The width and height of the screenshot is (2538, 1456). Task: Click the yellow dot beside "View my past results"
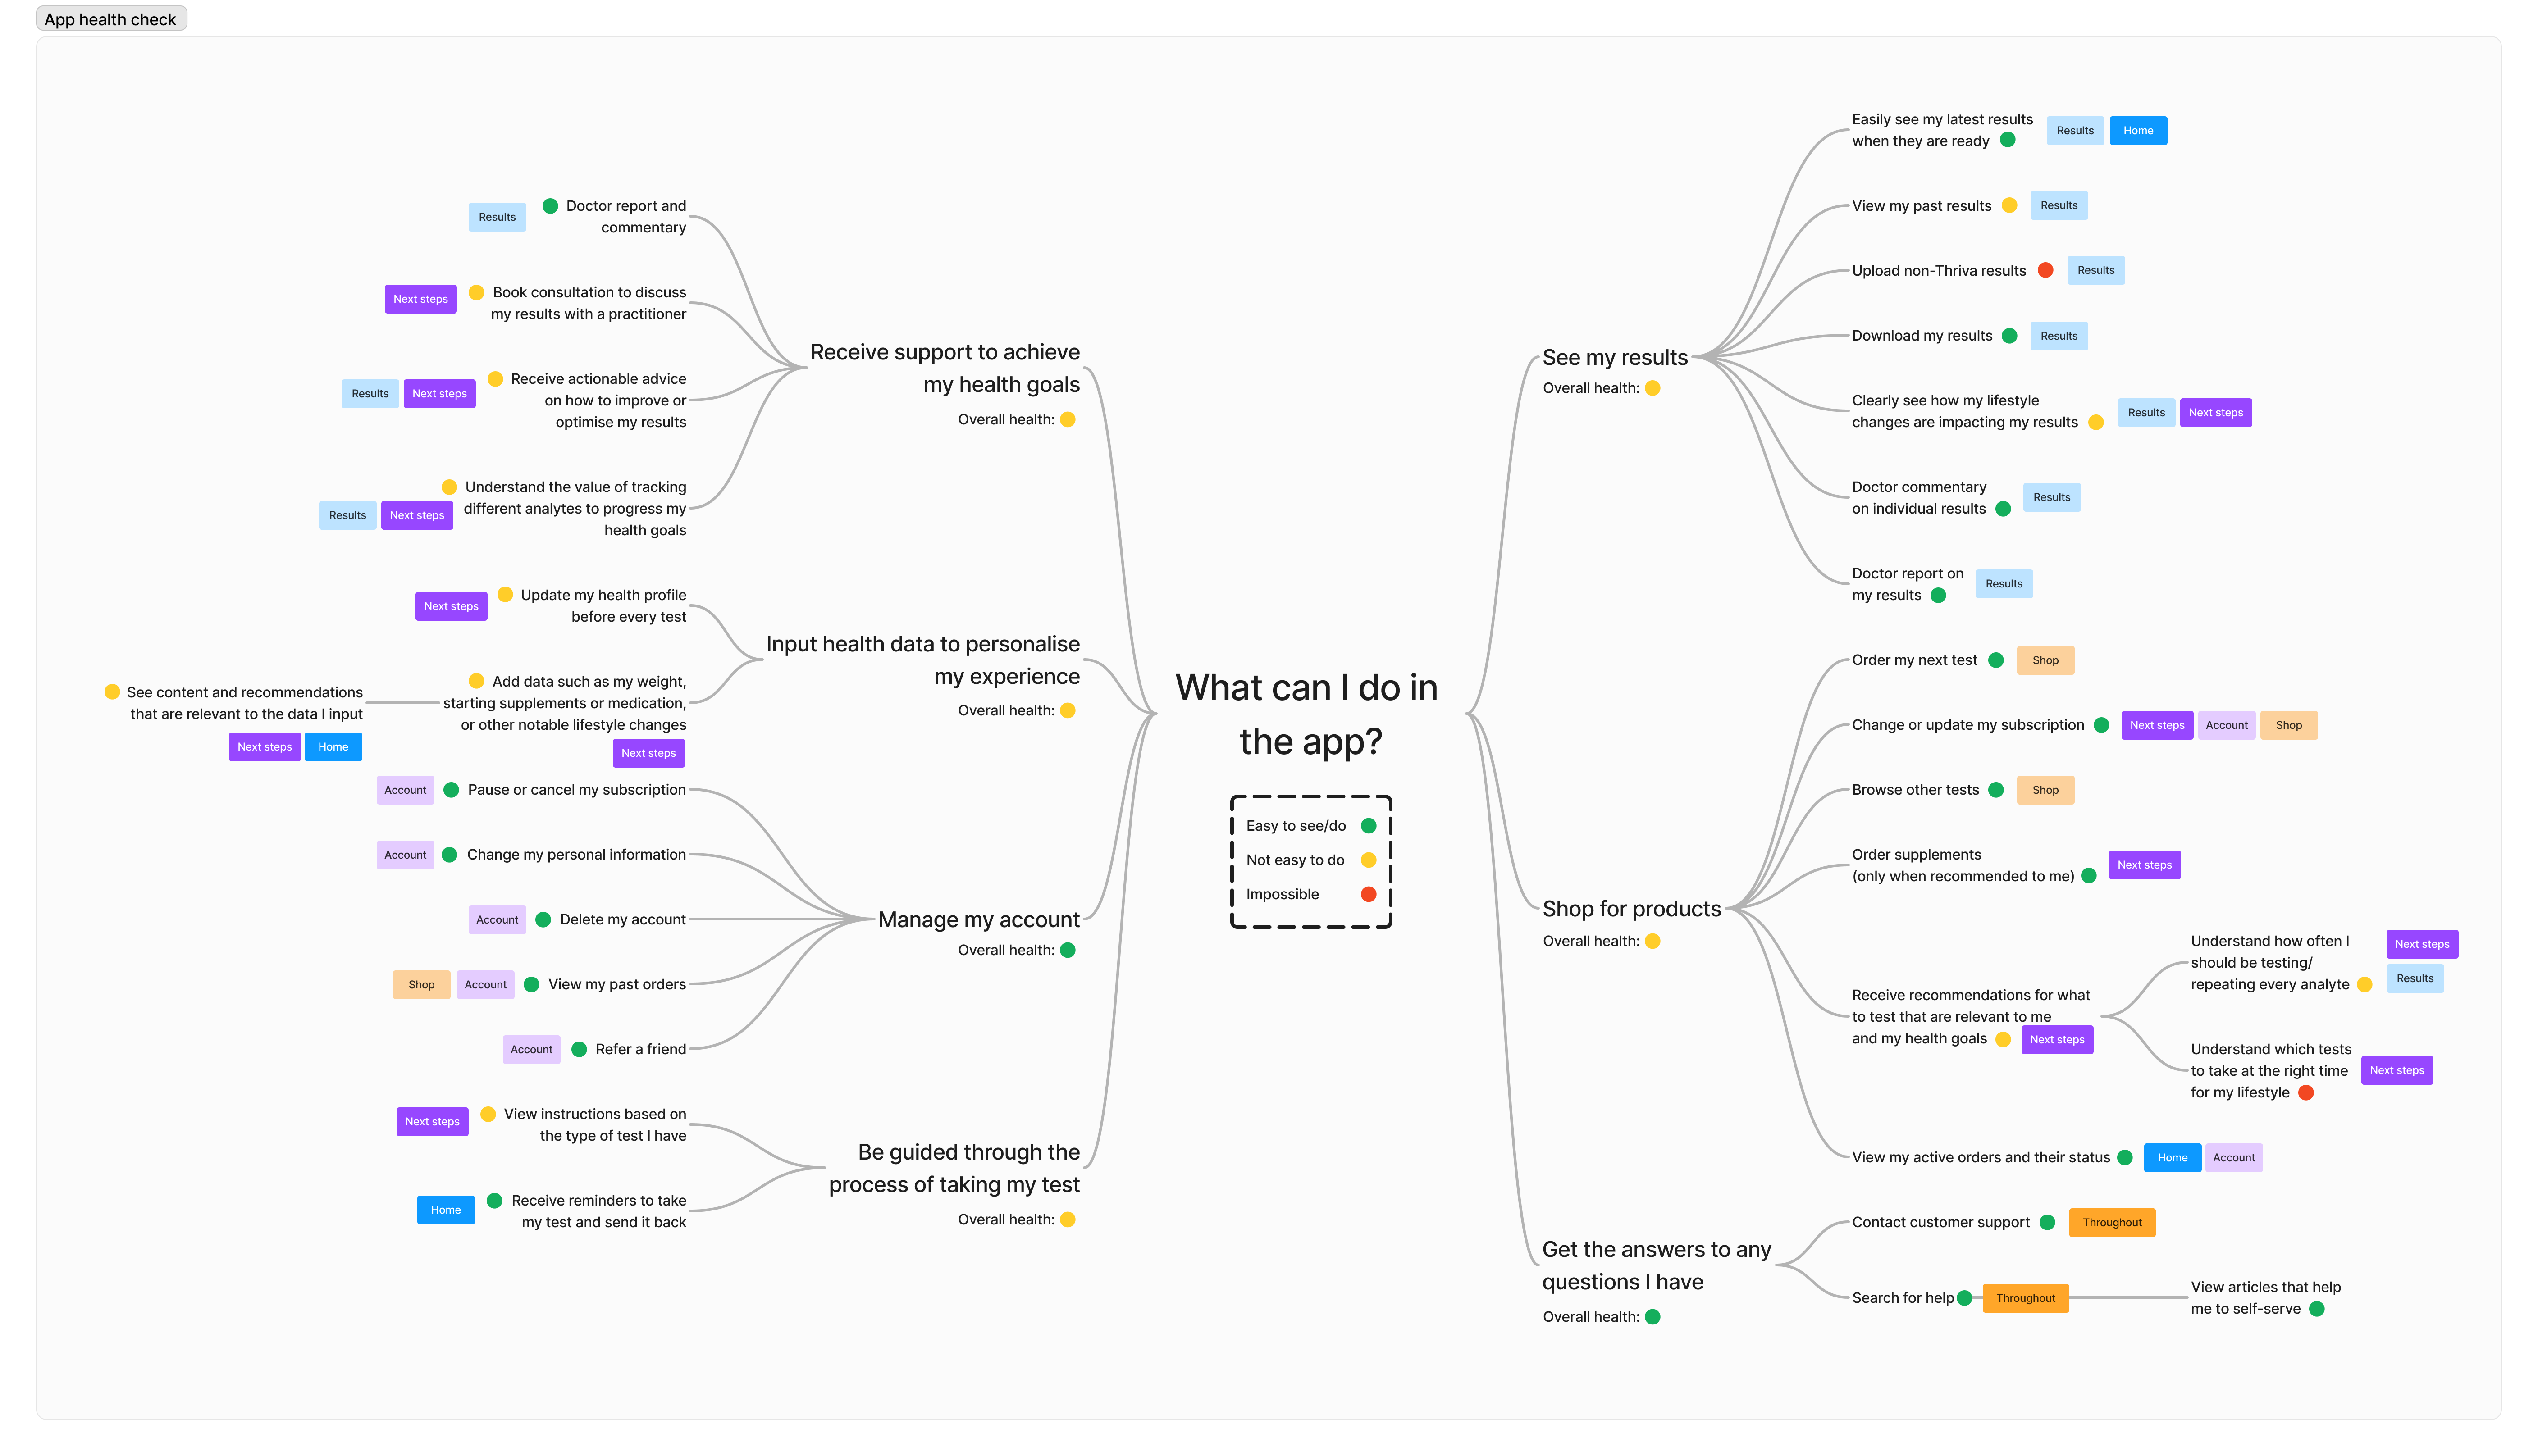(2009, 206)
